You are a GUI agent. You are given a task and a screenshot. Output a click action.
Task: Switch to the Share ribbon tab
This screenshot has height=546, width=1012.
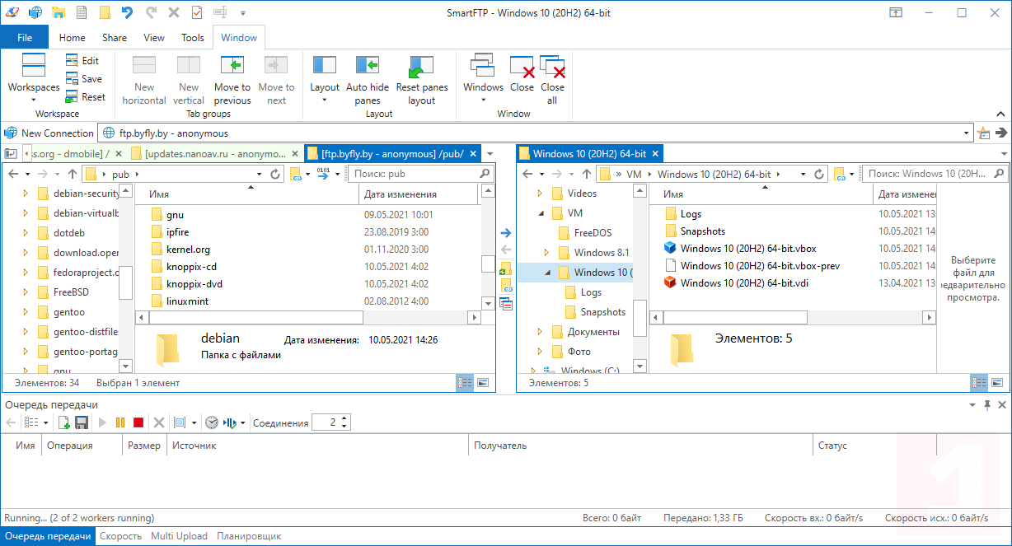pyautogui.click(x=115, y=37)
